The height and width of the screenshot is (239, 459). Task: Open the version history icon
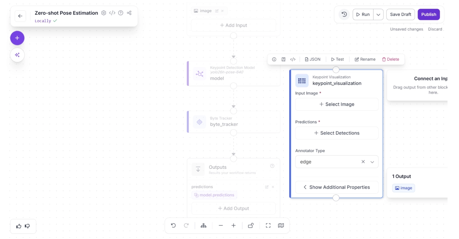point(344,14)
